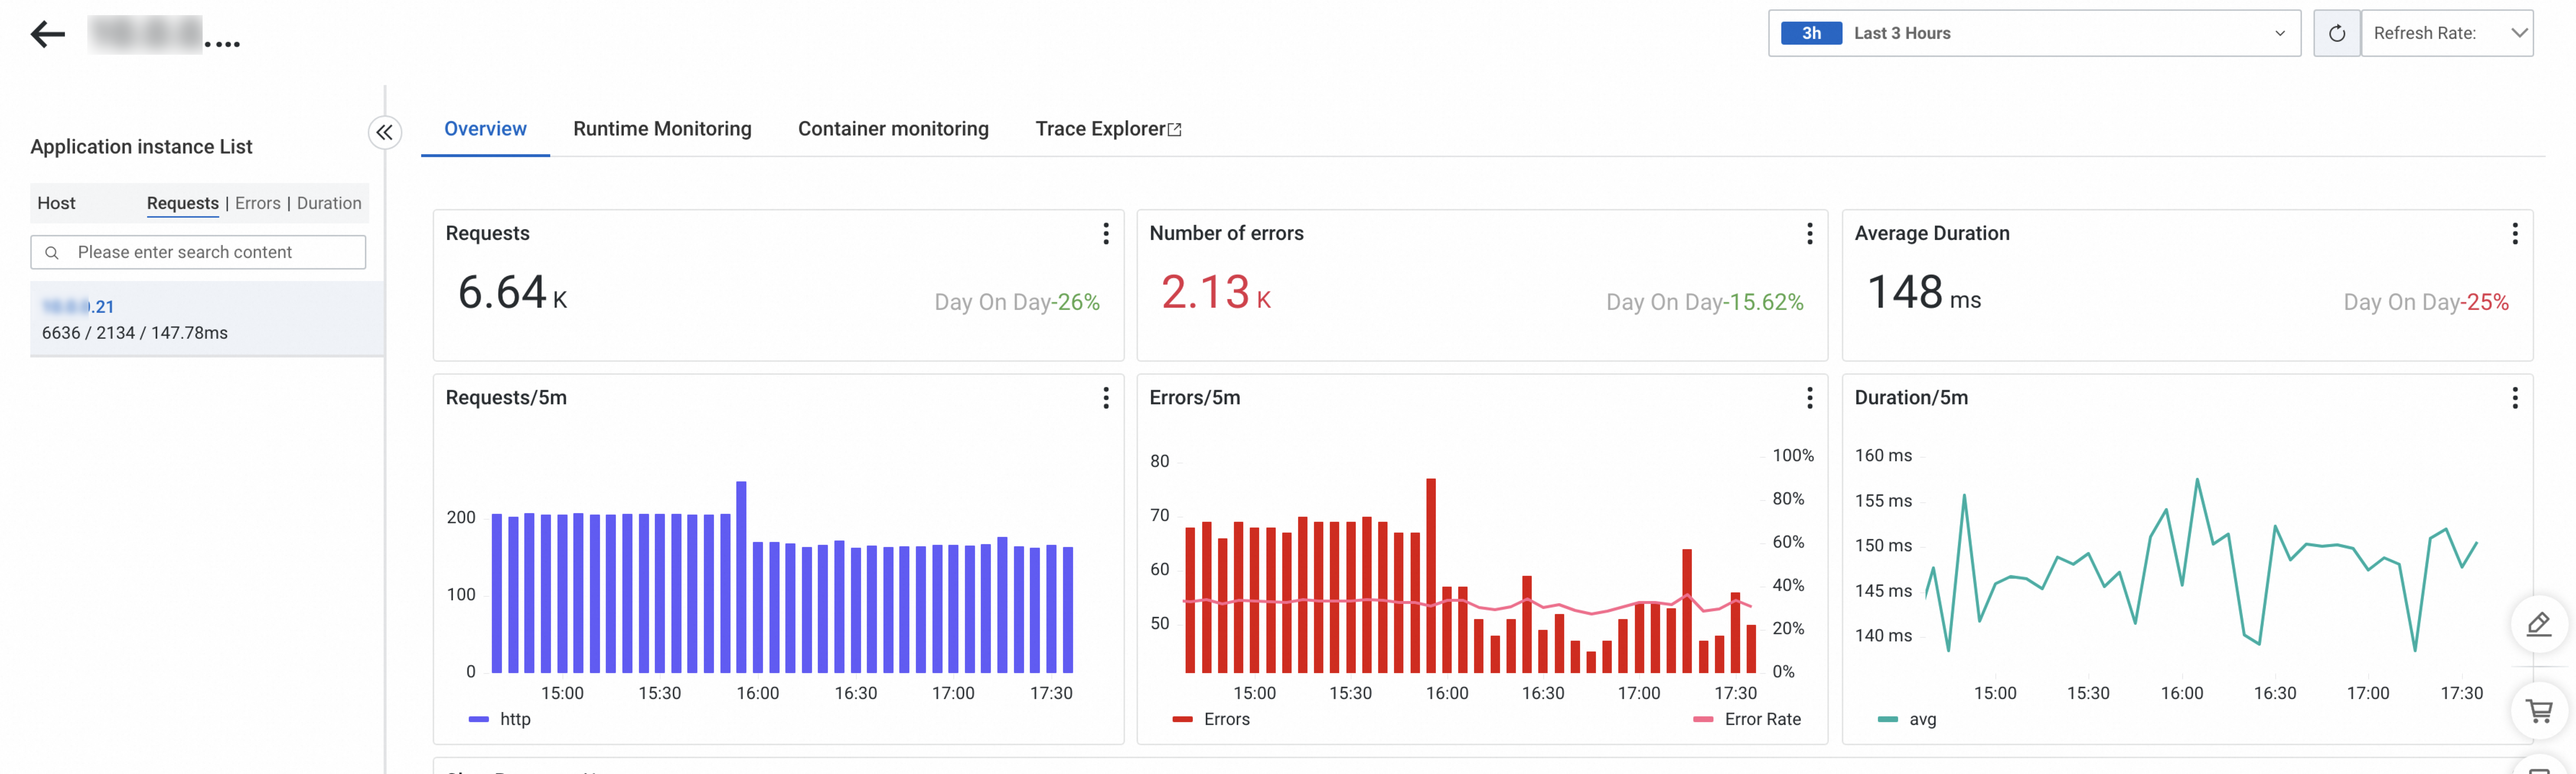Open the Number of errors options menu
Screen dimensions: 2576x774
[1809, 234]
